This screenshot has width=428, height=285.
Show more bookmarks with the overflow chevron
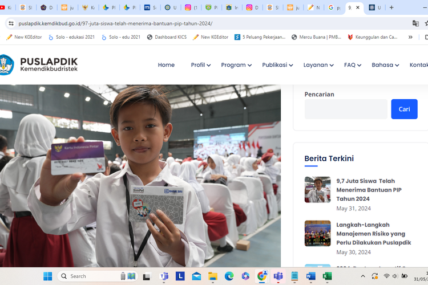coord(410,37)
